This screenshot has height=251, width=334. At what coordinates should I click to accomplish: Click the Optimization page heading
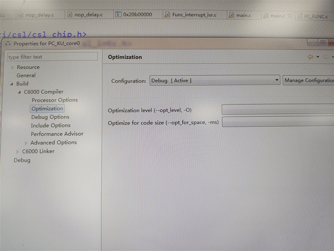(x=125, y=57)
